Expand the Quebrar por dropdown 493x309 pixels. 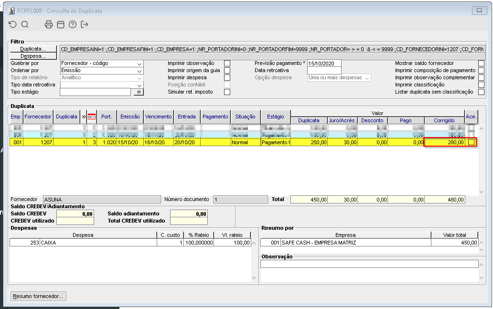pyautogui.click(x=139, y=64)
